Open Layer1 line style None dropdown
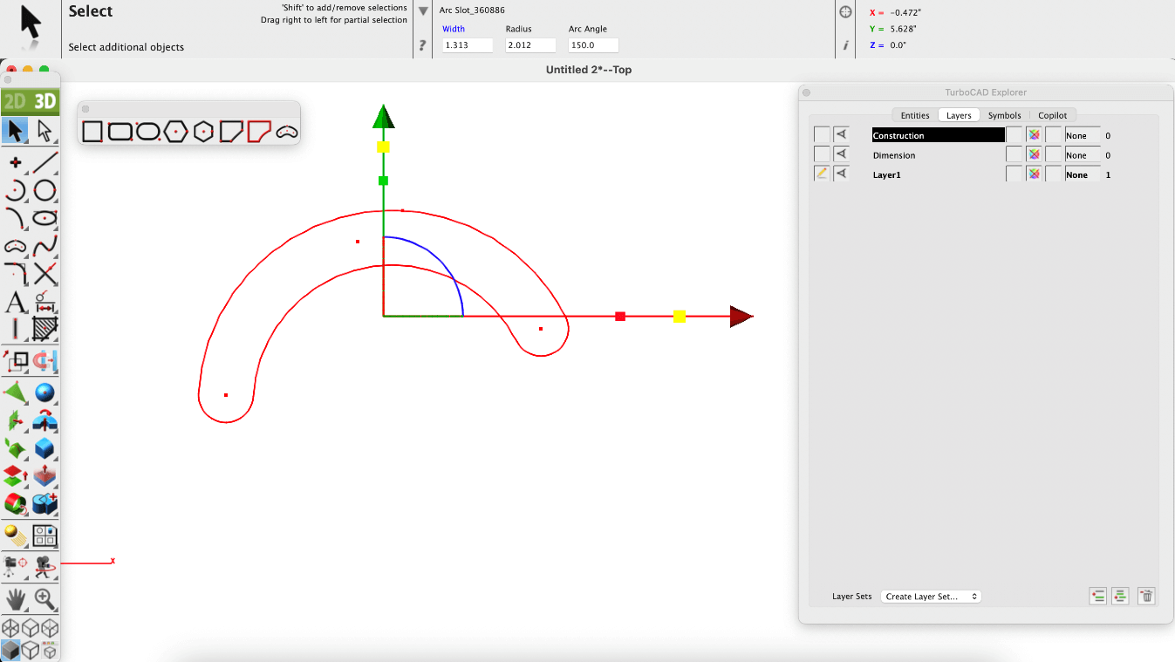This screenshot has height=662, width=1175. (1082, 174)
